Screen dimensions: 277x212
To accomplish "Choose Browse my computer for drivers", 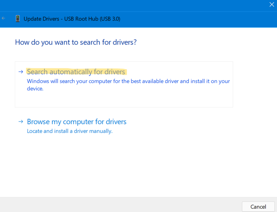I will 77,122.
